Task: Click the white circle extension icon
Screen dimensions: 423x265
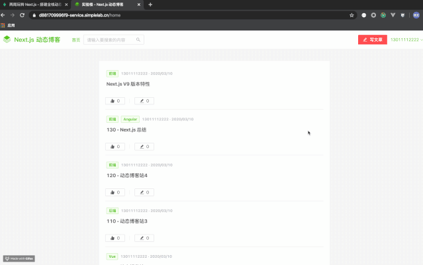Action: pyautogui.click(x=364, y=15)
